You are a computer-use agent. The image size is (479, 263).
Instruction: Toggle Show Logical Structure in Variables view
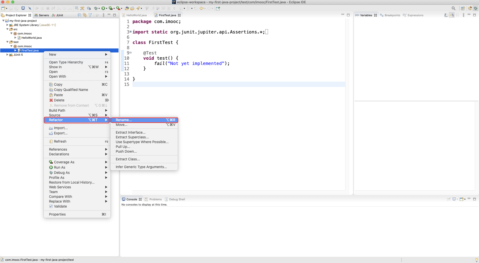(452, 15)
